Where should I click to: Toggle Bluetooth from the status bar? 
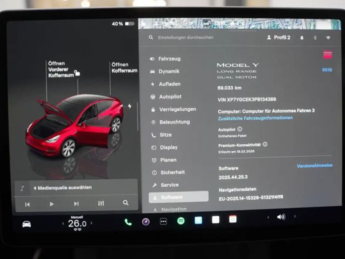[315, 37]
